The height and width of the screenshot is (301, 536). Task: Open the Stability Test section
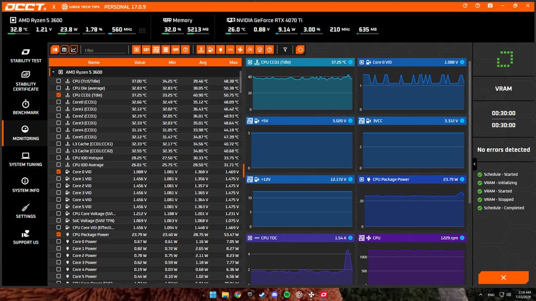coord(26,56)
